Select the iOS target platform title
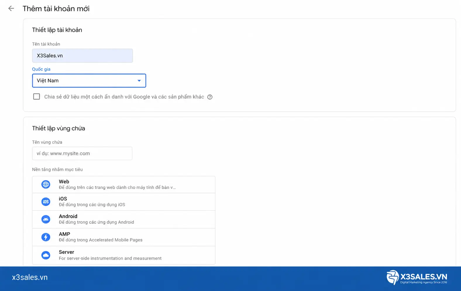Screen dimensions: 461x291 (63, 199)
